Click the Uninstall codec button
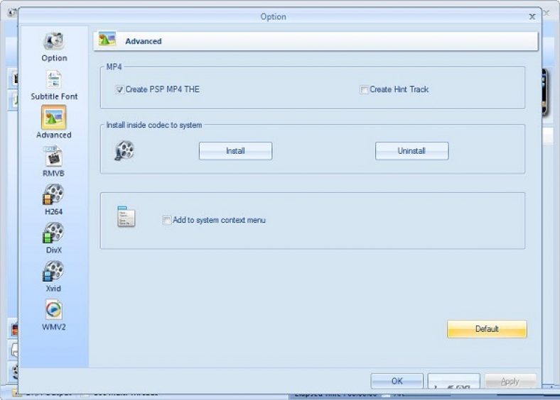 click(411, 151)
